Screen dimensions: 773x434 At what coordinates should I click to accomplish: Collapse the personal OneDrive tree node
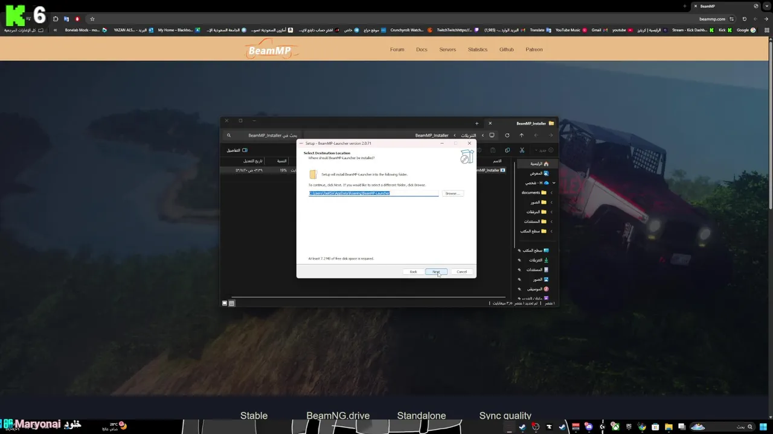click(x=554, y=183)
